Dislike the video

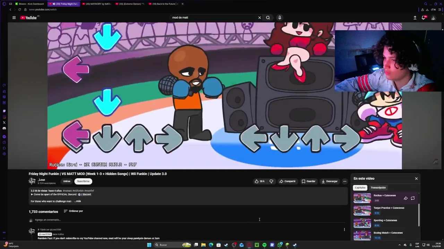[x=271, y=181]
